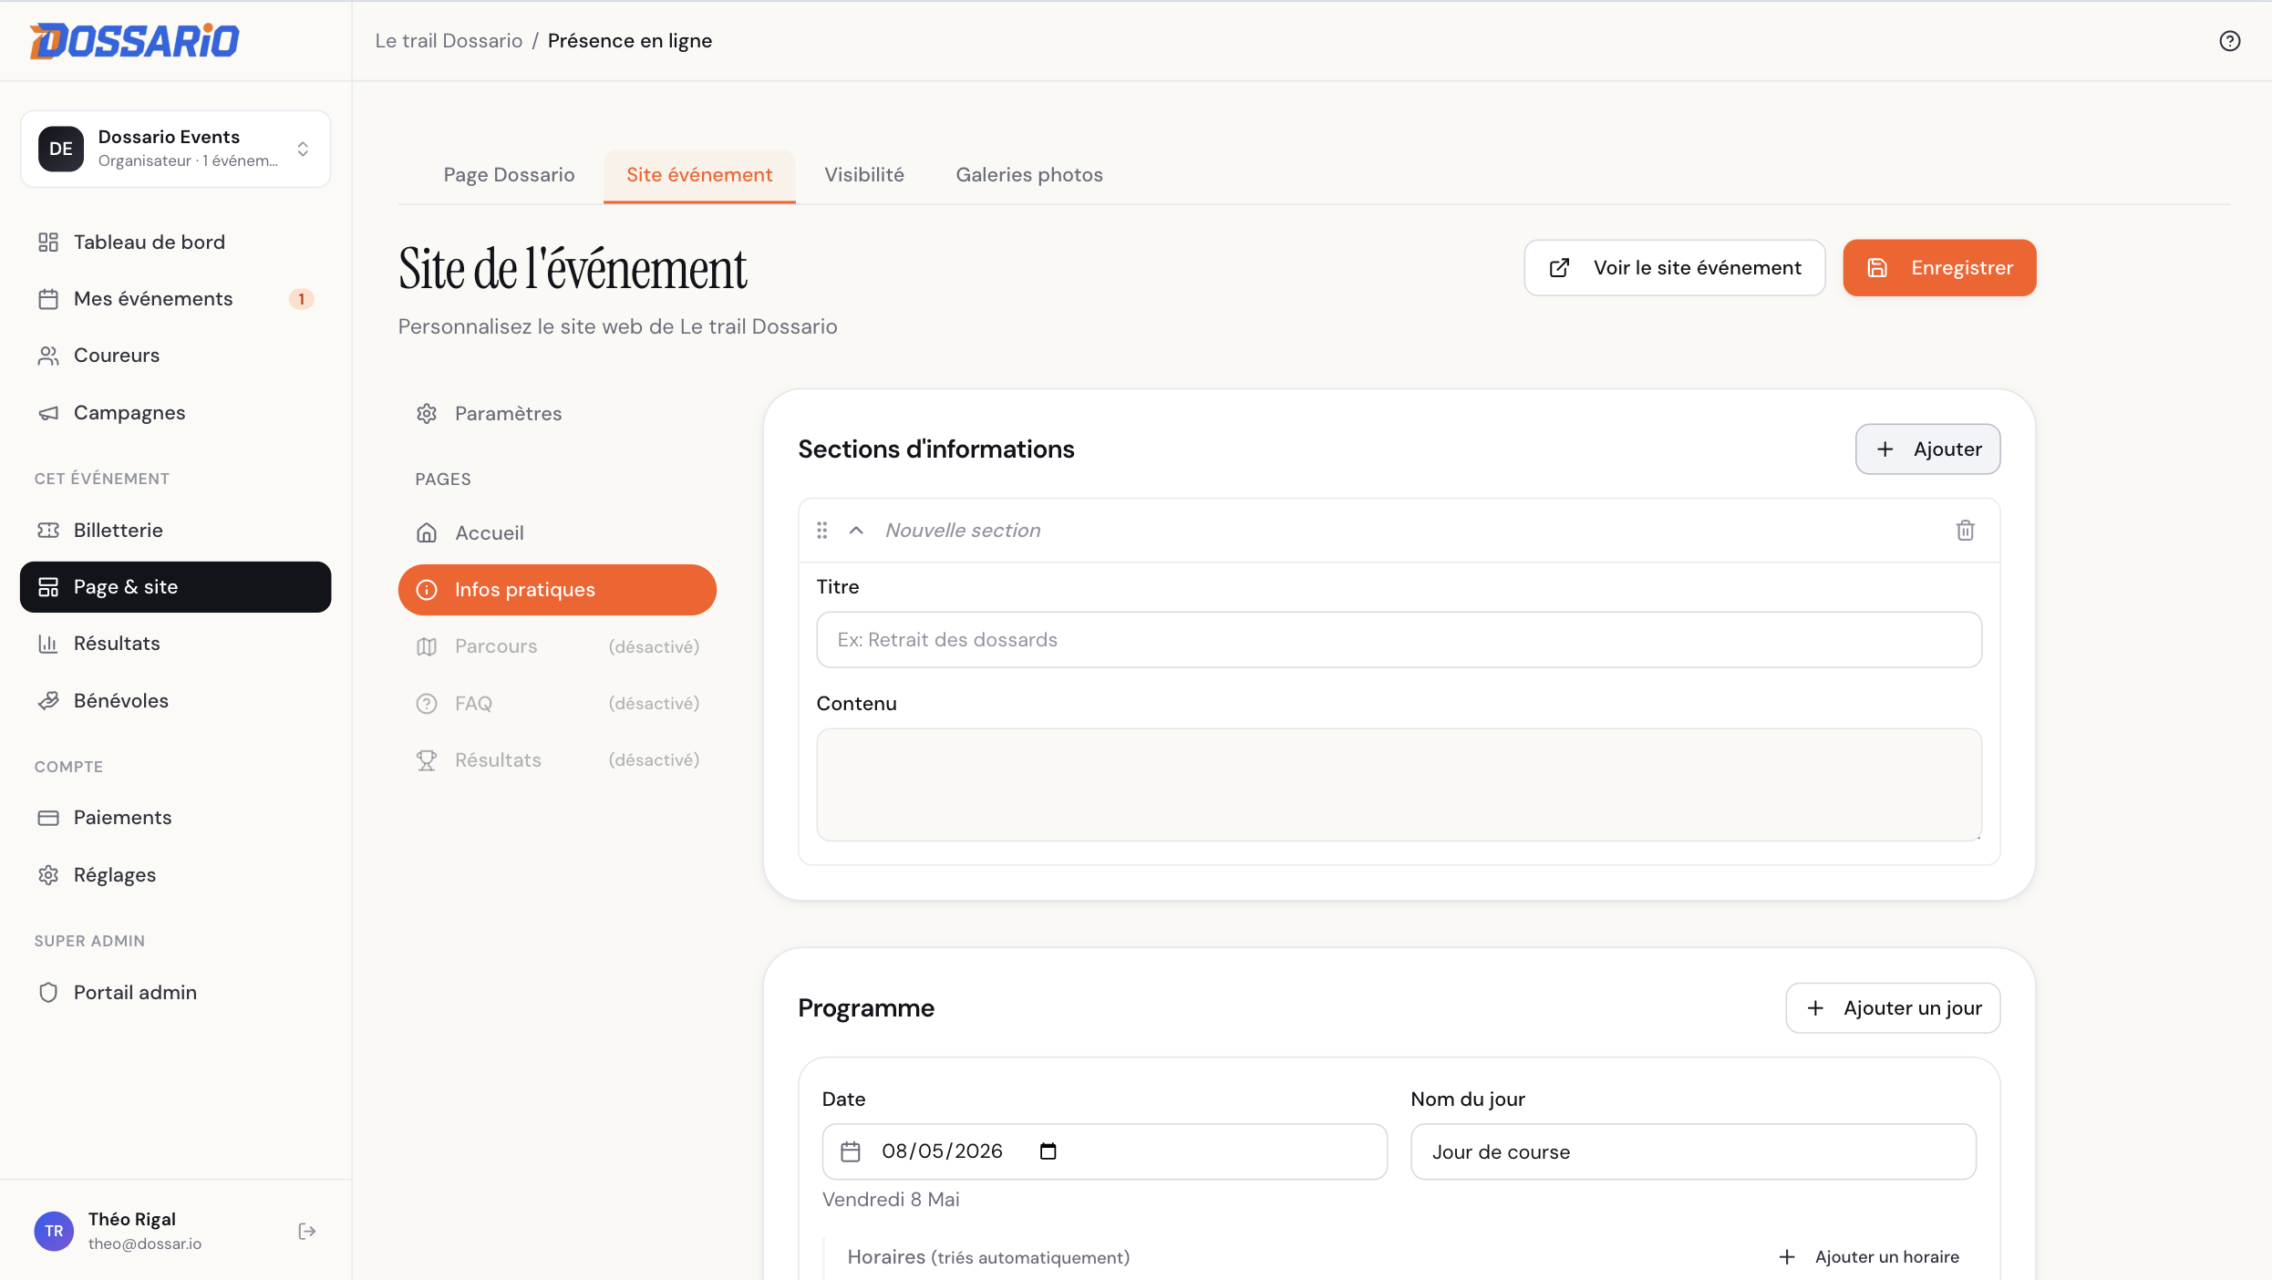The image size is (2272, 1280).
Task: Click the Enregistrer save button
Action: [x=1939, y=268]
